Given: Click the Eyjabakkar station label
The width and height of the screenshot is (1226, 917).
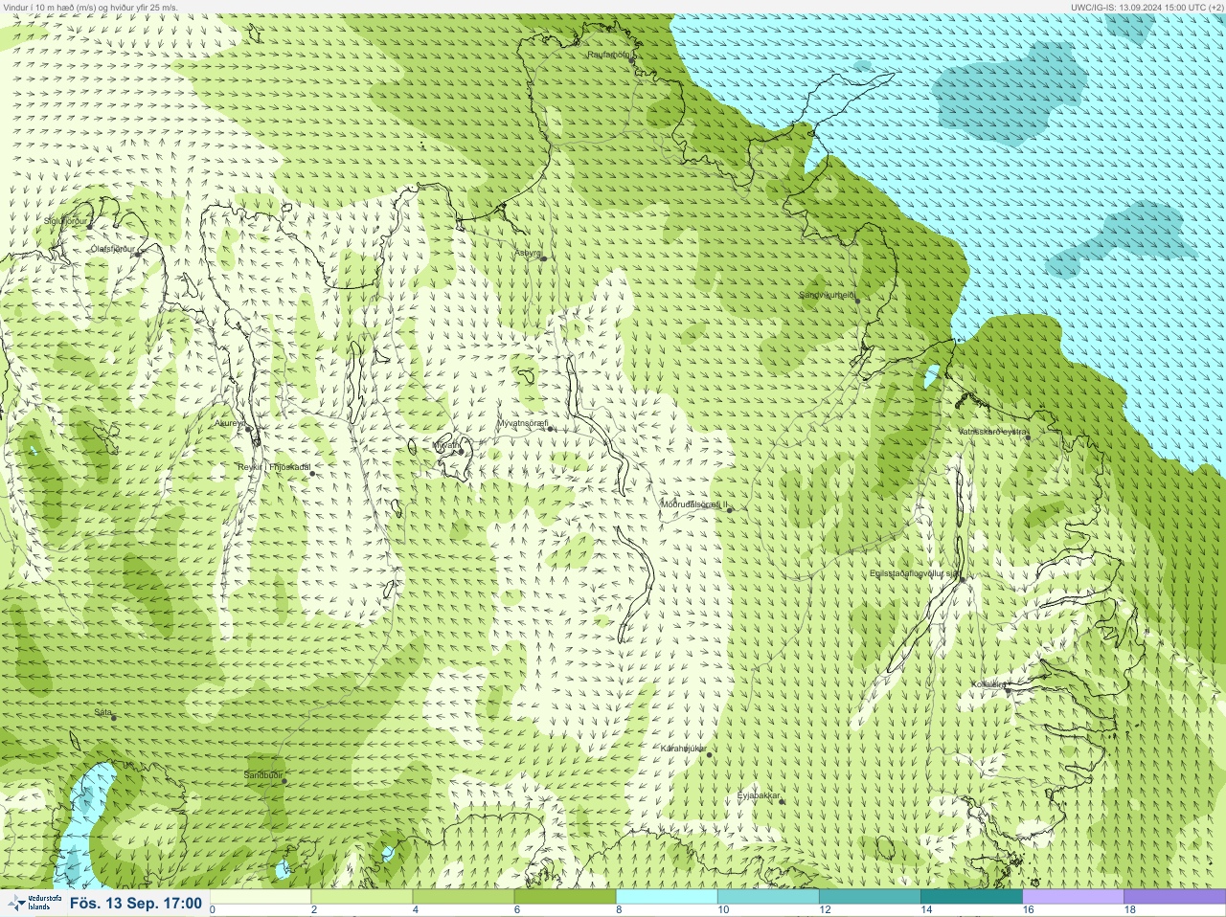Looking at the screenshot, I should 759,795.
